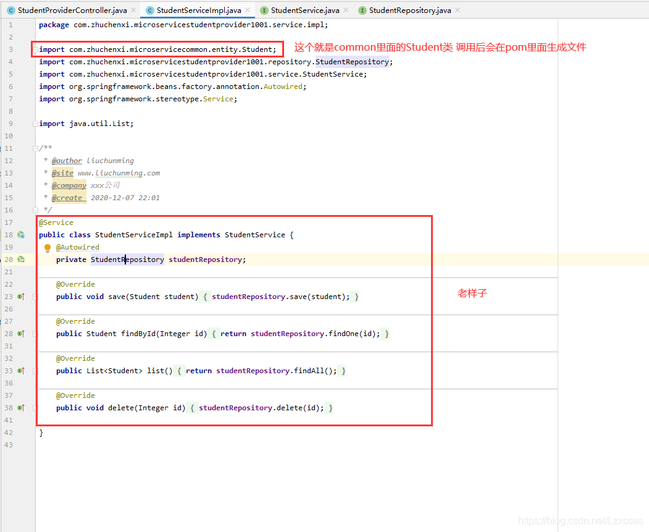Click the delete(id) call on line 38
649x532 pixels.
coord(298,408)
